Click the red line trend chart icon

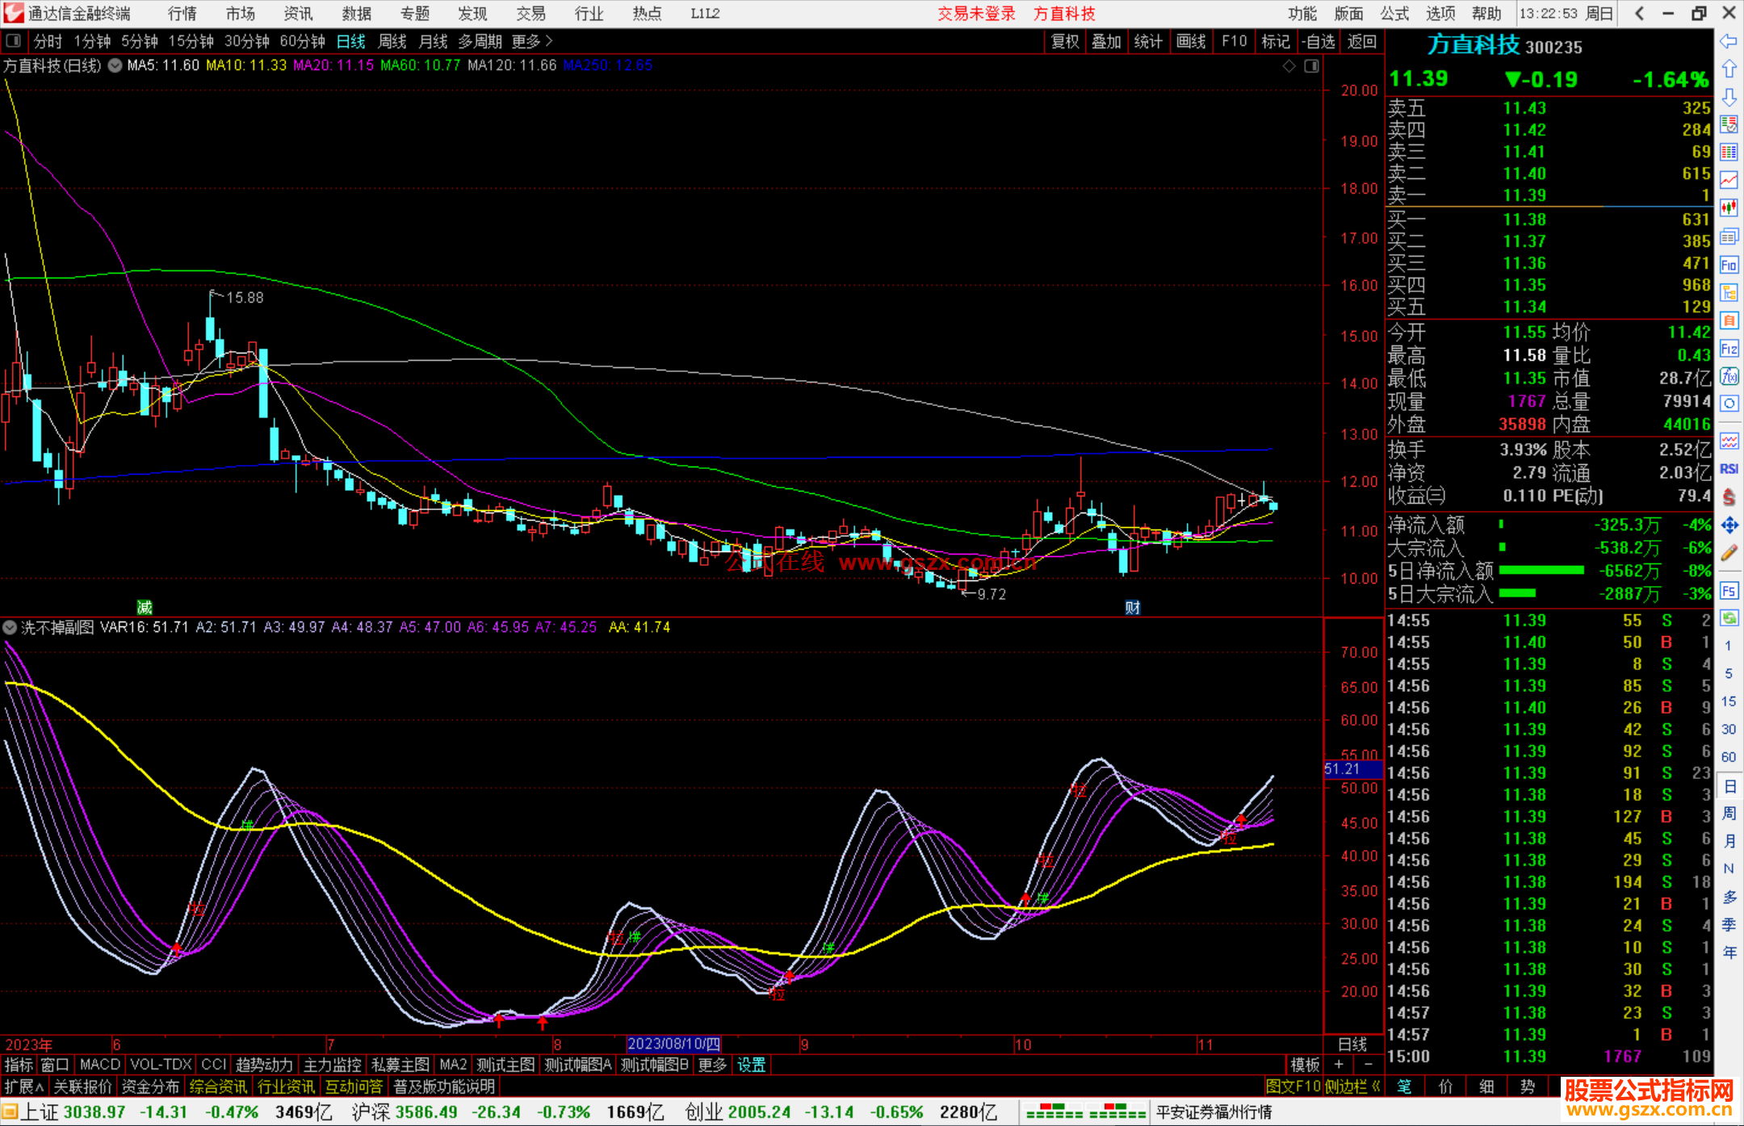click(1729, 179)
